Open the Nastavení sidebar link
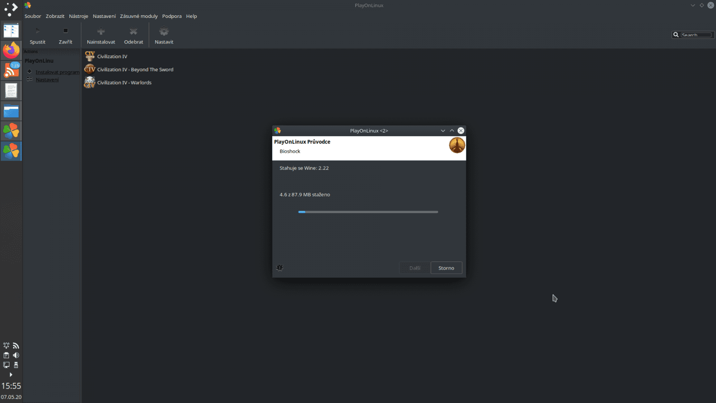Image resolution: width=716 pixels, height=403 pixels. coord(47,80)
